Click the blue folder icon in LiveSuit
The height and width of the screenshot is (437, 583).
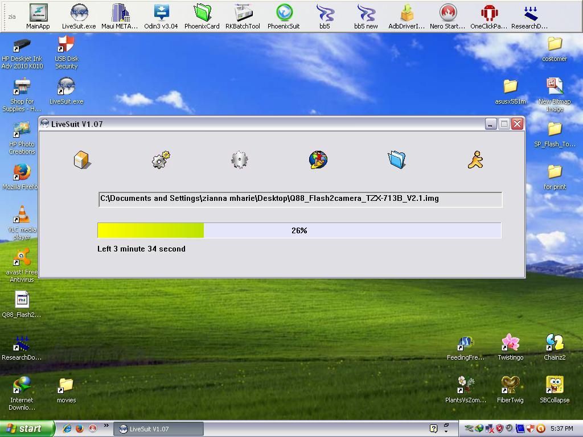[397, 160]
